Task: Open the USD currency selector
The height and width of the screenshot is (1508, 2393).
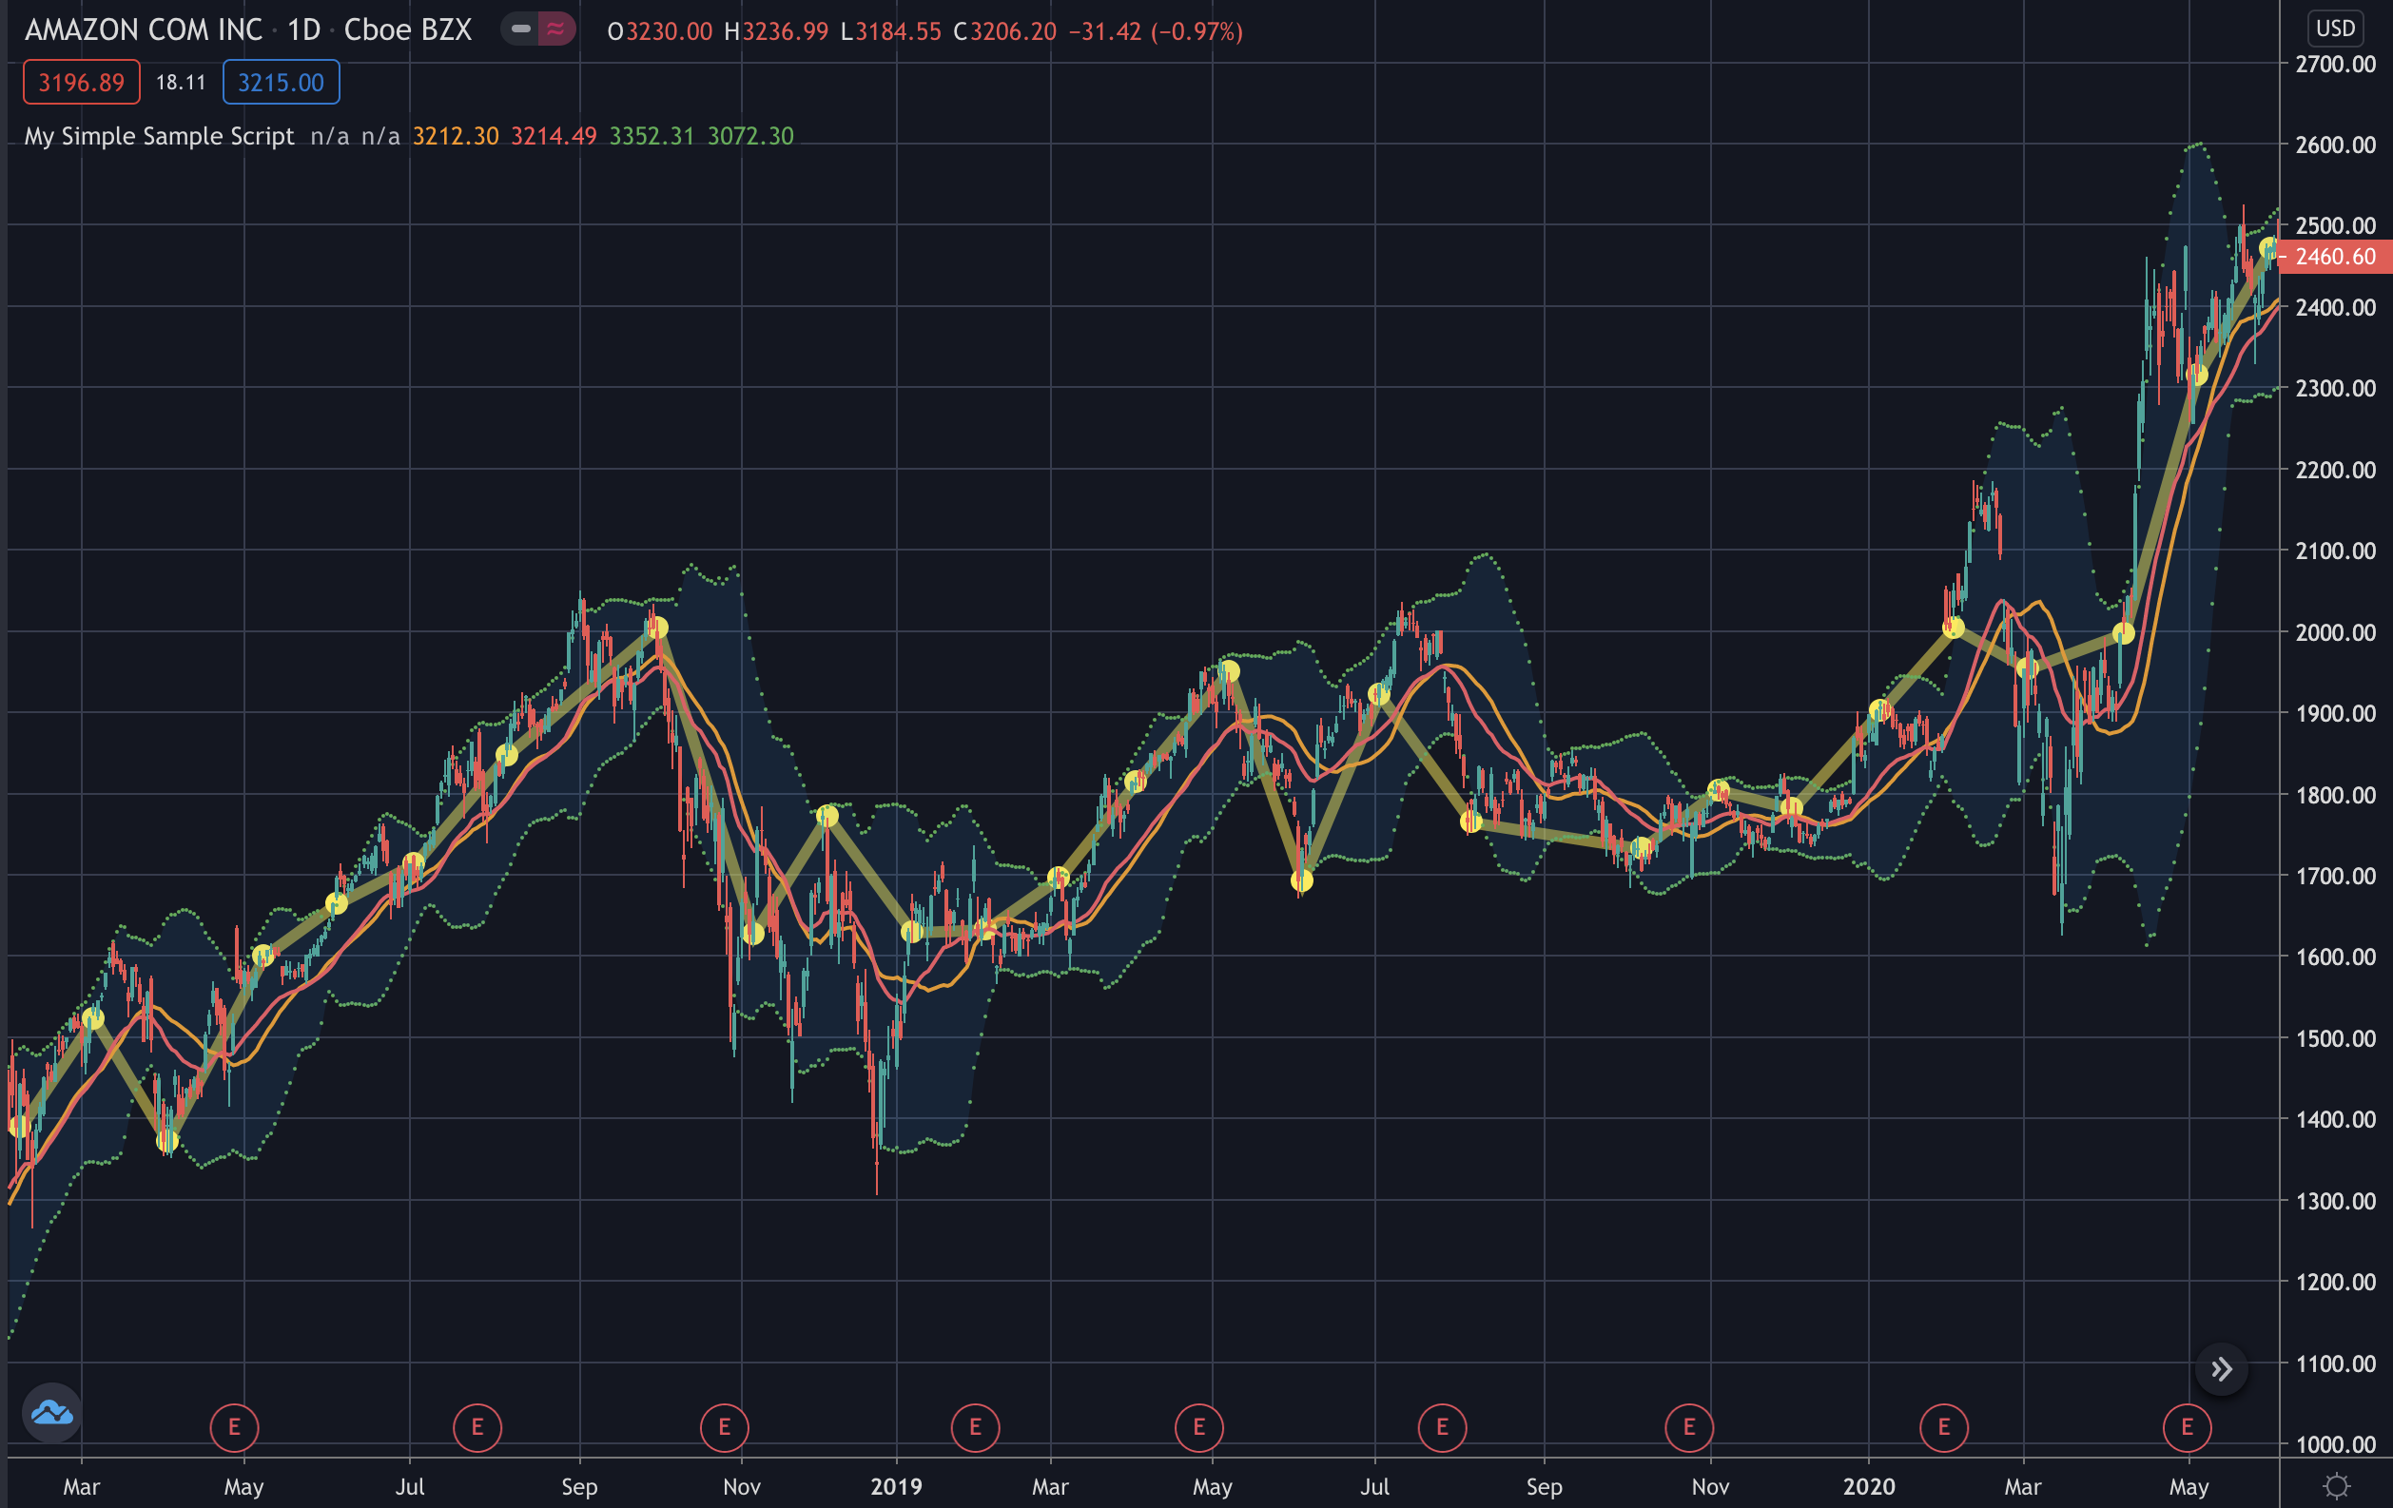Action: click(2335, 28)
